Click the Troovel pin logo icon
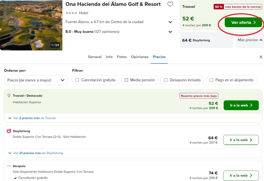Viewport: 264px width, 181px height. (x=9, y=96)
